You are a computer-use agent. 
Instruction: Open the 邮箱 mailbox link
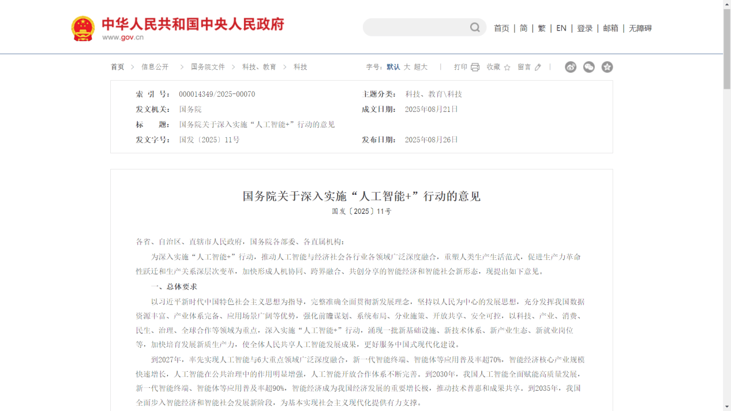coord(610,28)
